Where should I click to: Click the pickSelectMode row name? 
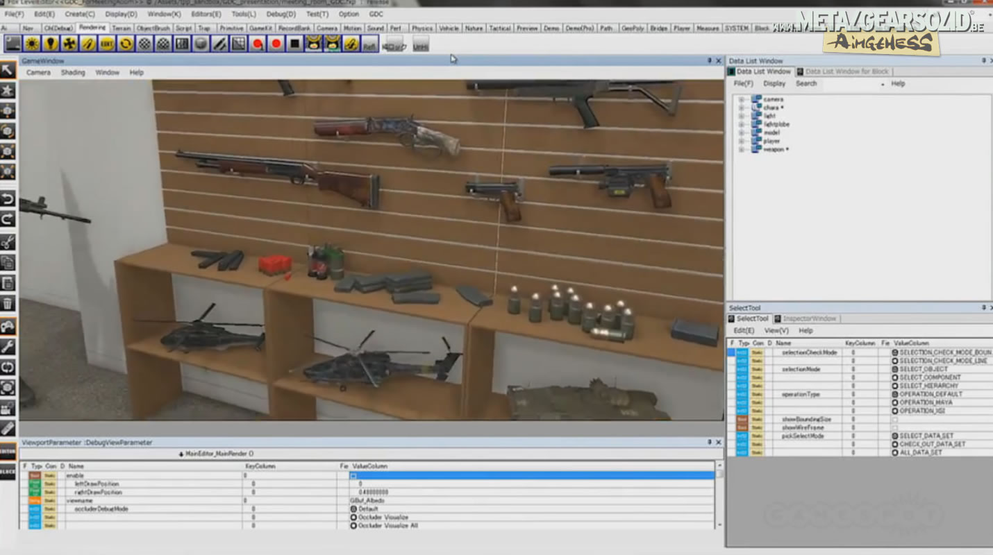tap(802, 436)
